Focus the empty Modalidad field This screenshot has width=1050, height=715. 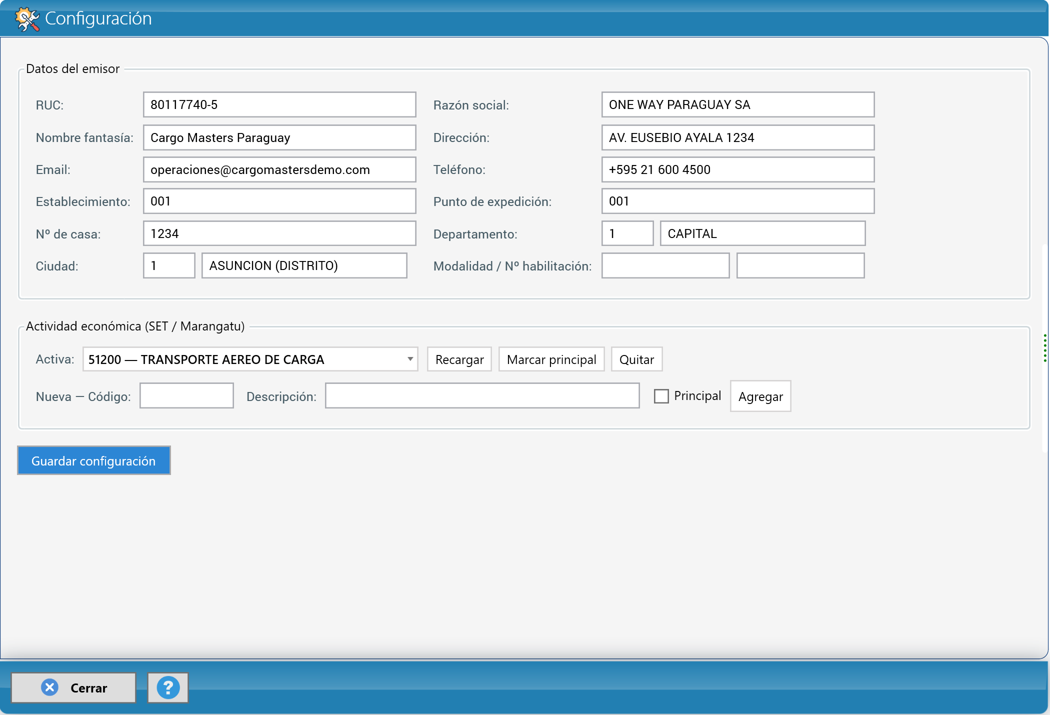tap(665, 265)
